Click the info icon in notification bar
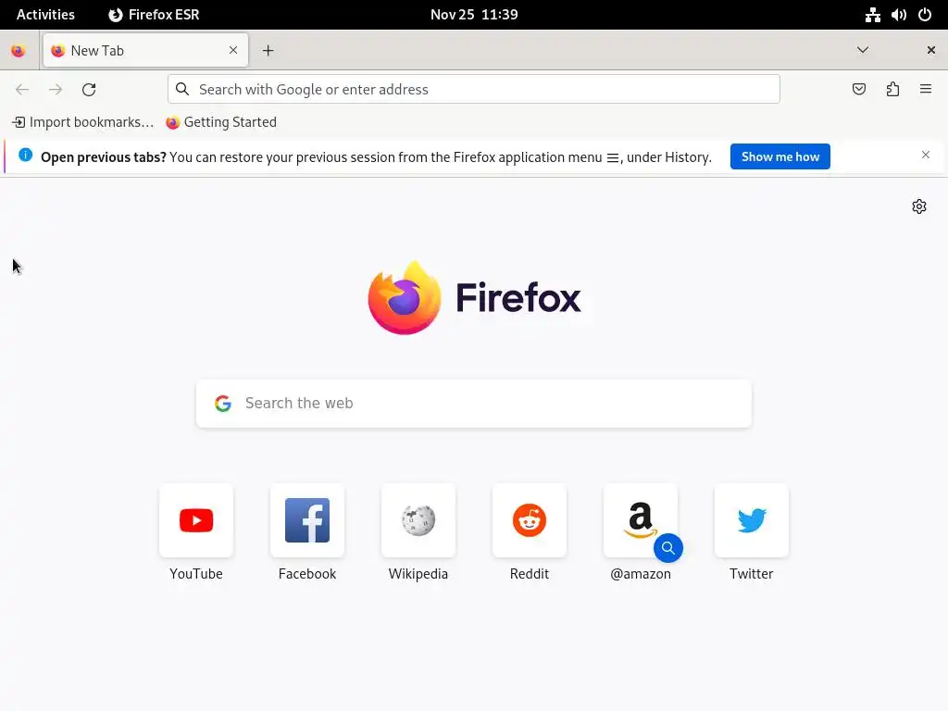 coord(25,155)
